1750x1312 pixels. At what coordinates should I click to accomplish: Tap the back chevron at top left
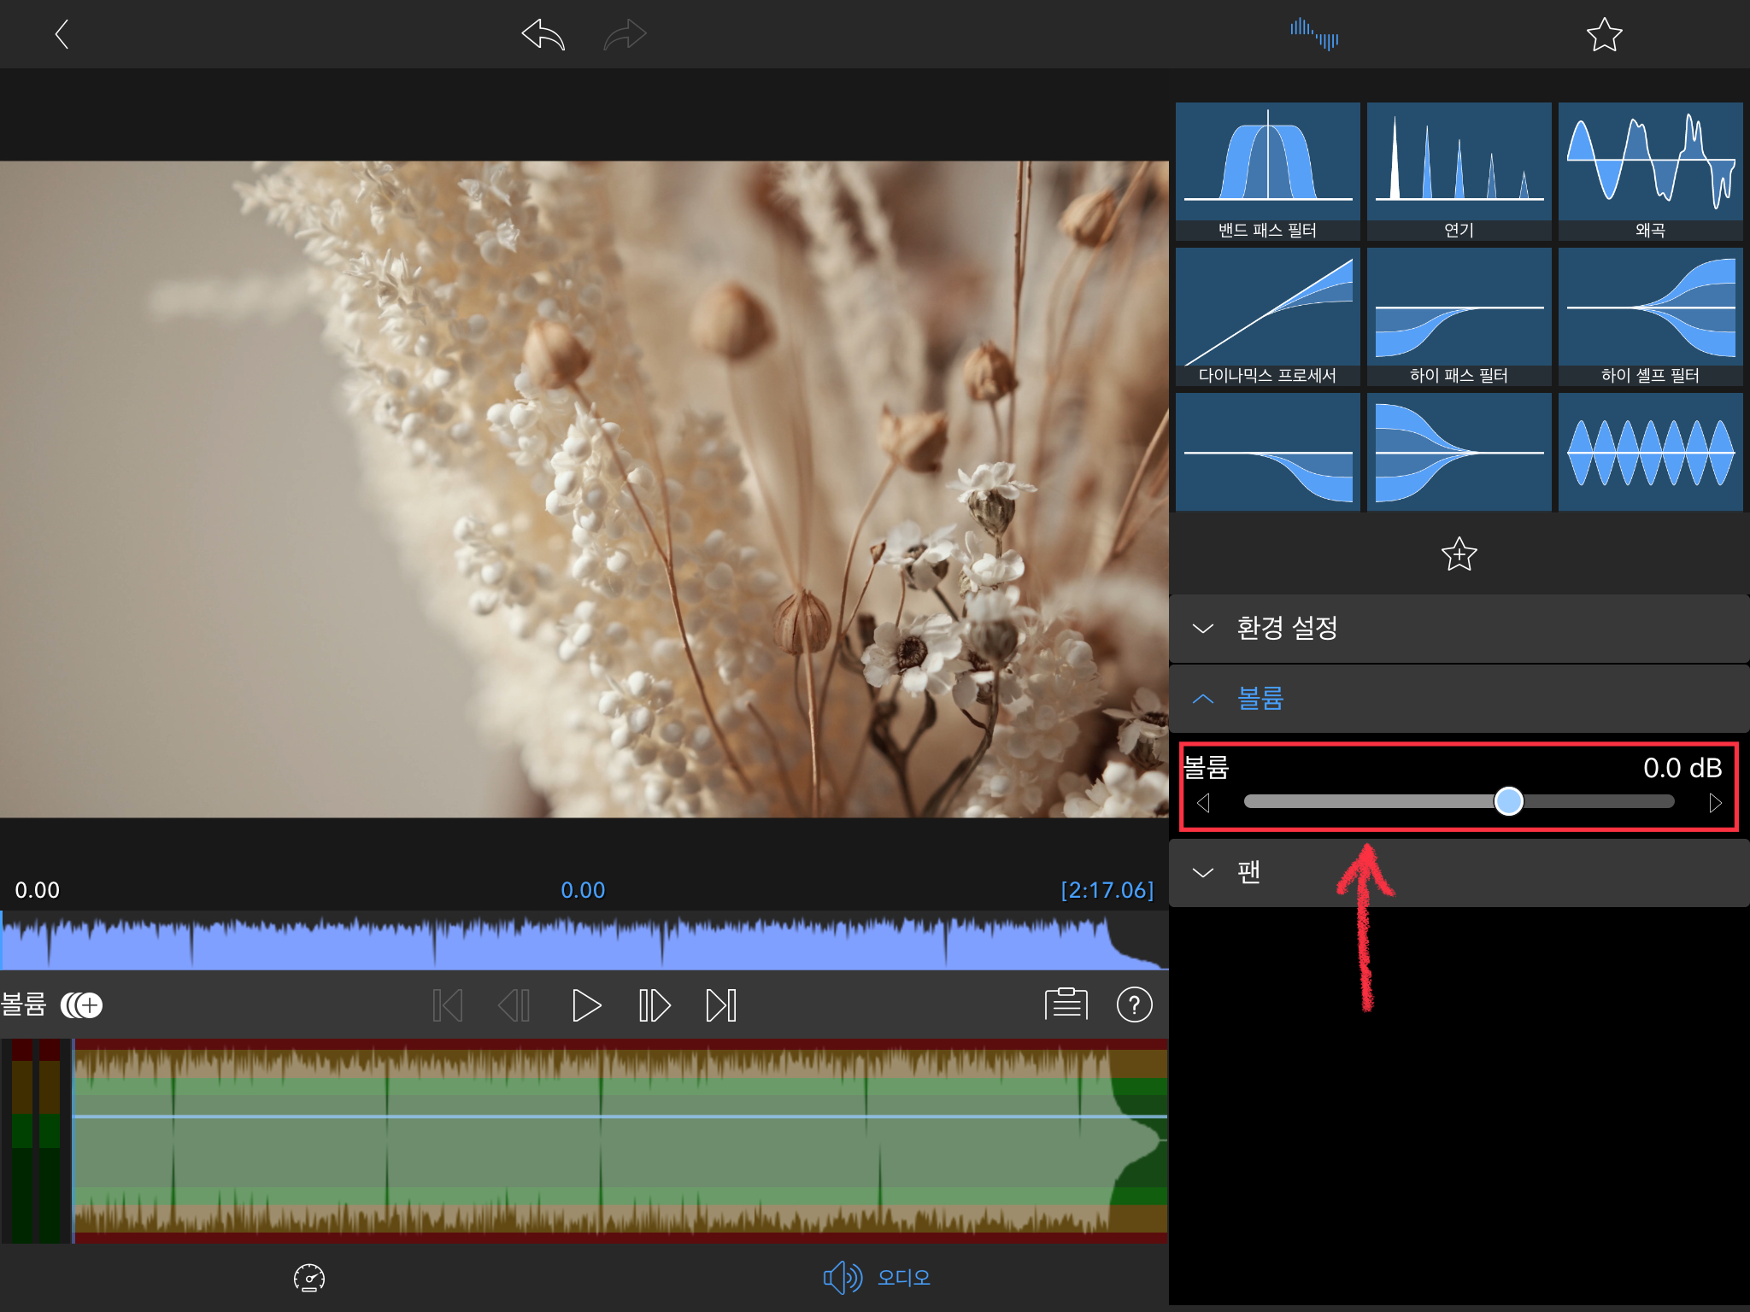[x=62, y=35]
